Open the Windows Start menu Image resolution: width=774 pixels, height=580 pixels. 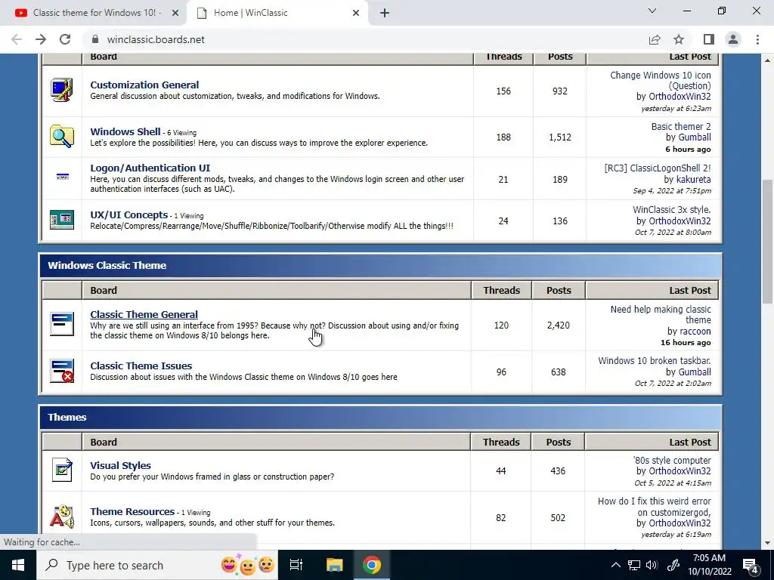[x=18, y=565]
